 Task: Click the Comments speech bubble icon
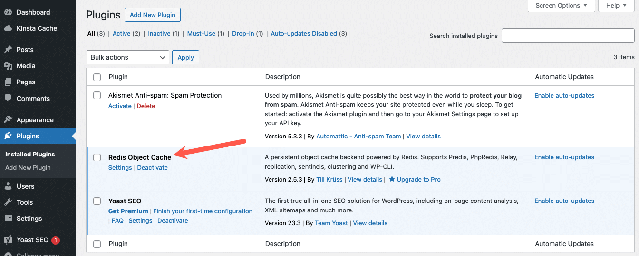pyautogui.click(x=8, y=99)
